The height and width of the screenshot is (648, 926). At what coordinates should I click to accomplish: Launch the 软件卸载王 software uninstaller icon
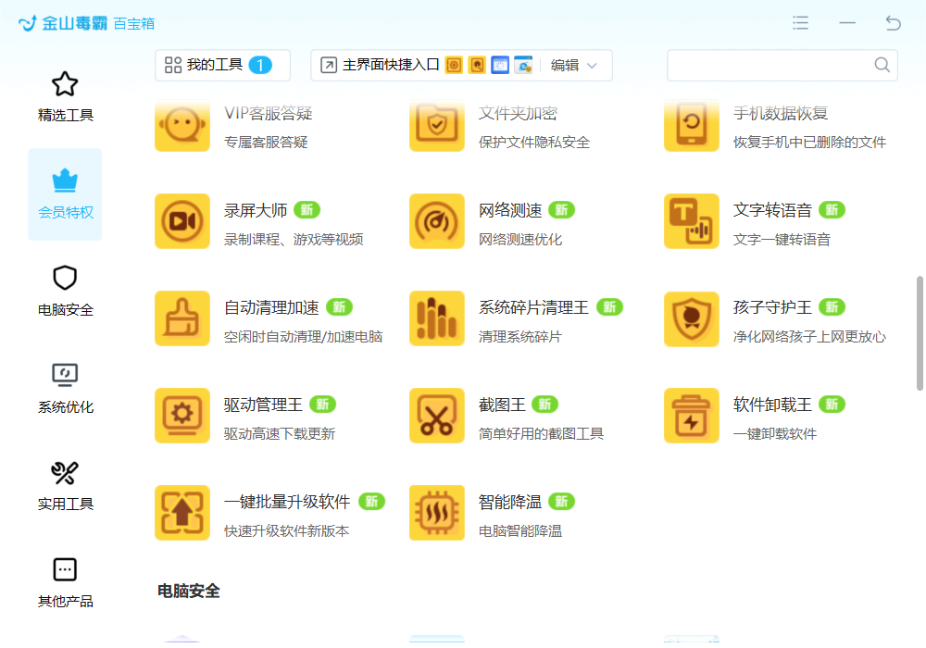click(x=692, y=416)
